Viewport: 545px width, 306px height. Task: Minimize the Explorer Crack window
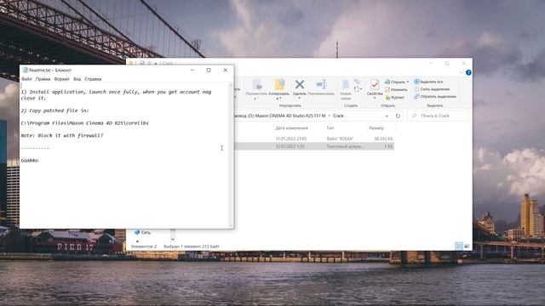coord(431,63)
